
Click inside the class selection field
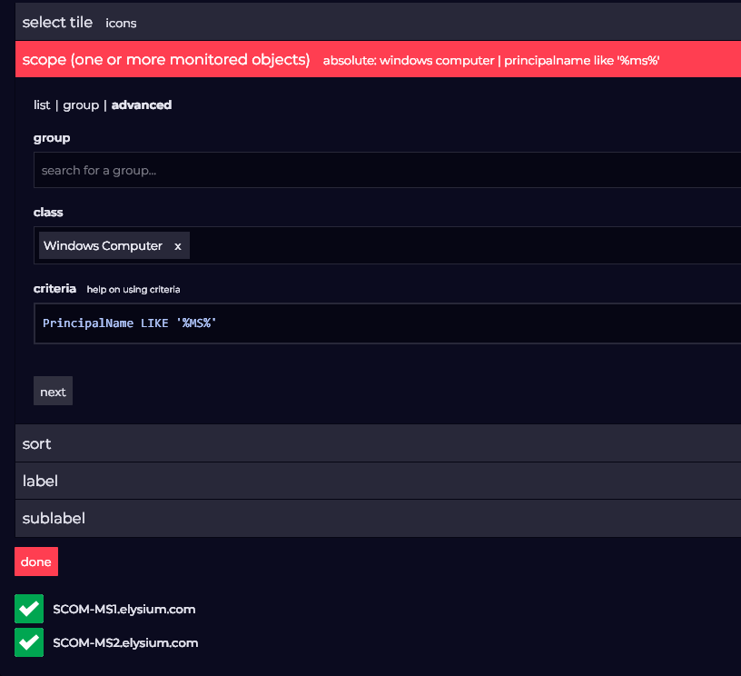(454, 246)
